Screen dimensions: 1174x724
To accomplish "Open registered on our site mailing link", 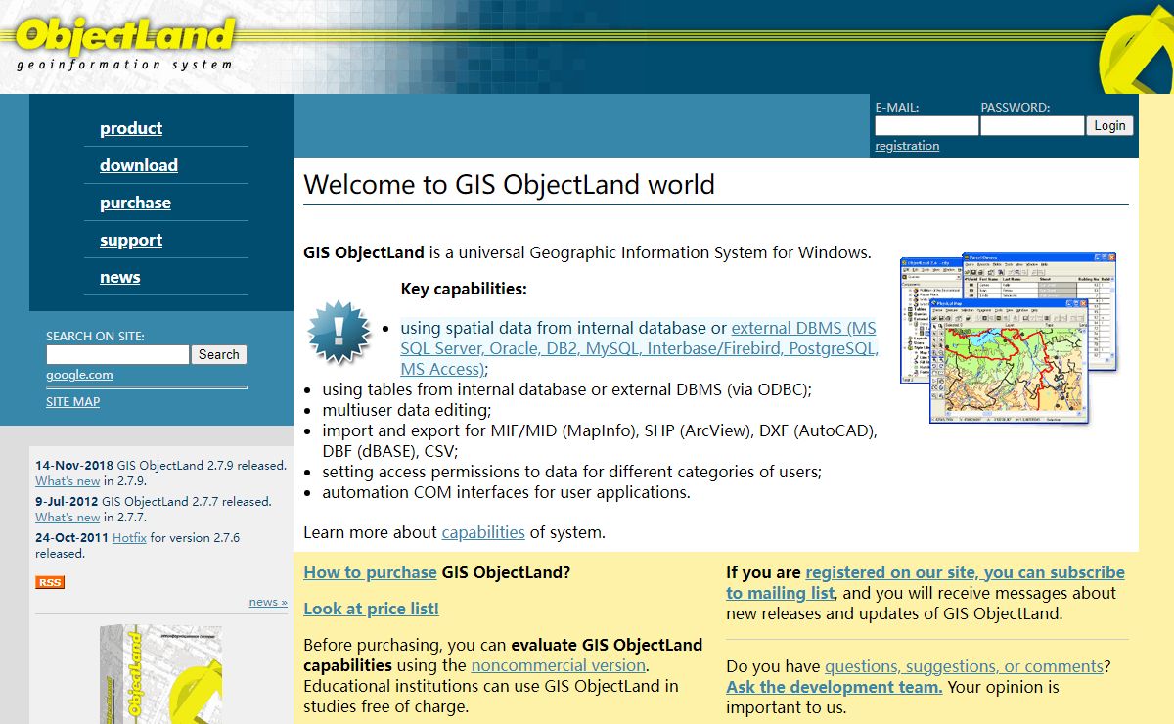I will point(926,583).
